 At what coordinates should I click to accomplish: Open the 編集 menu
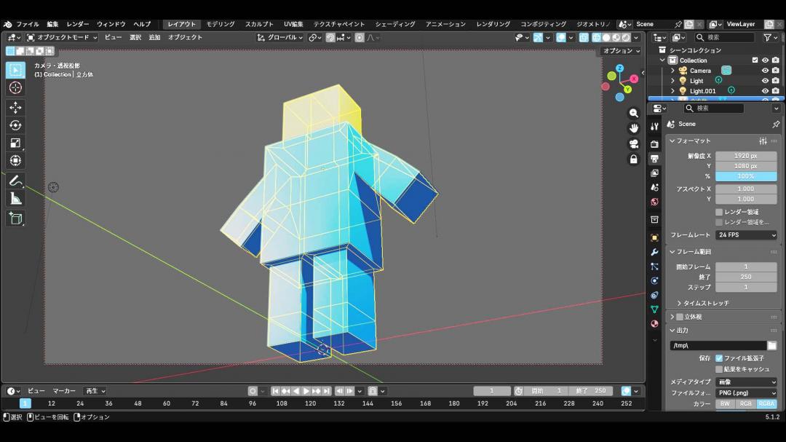point(52,24)
